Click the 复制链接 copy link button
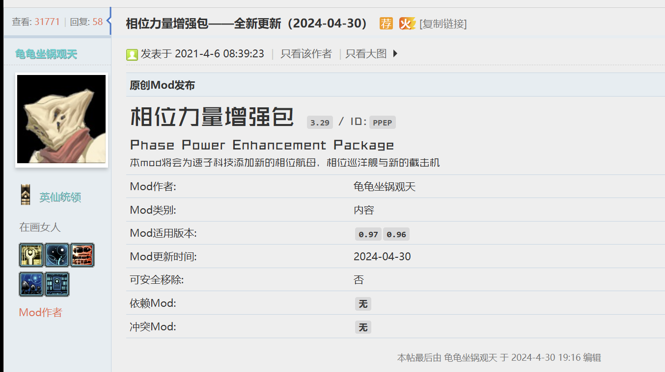Screen dimensions: 665x372 (x=443, y=24)
